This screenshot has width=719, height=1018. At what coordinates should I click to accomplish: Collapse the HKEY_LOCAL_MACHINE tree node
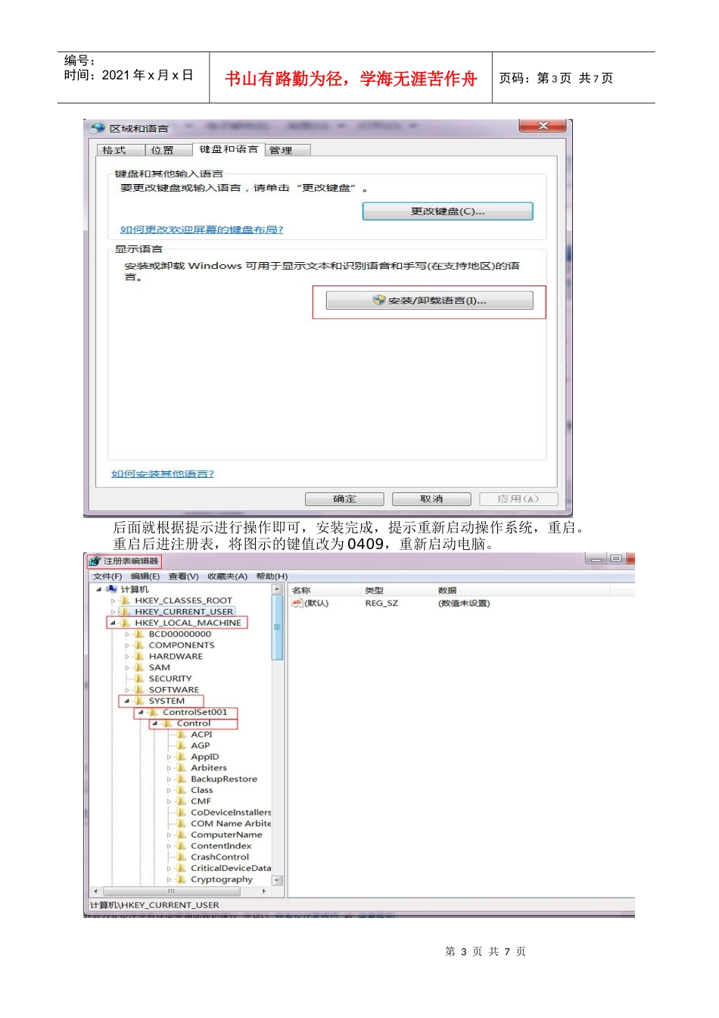(x=113, y=623)
